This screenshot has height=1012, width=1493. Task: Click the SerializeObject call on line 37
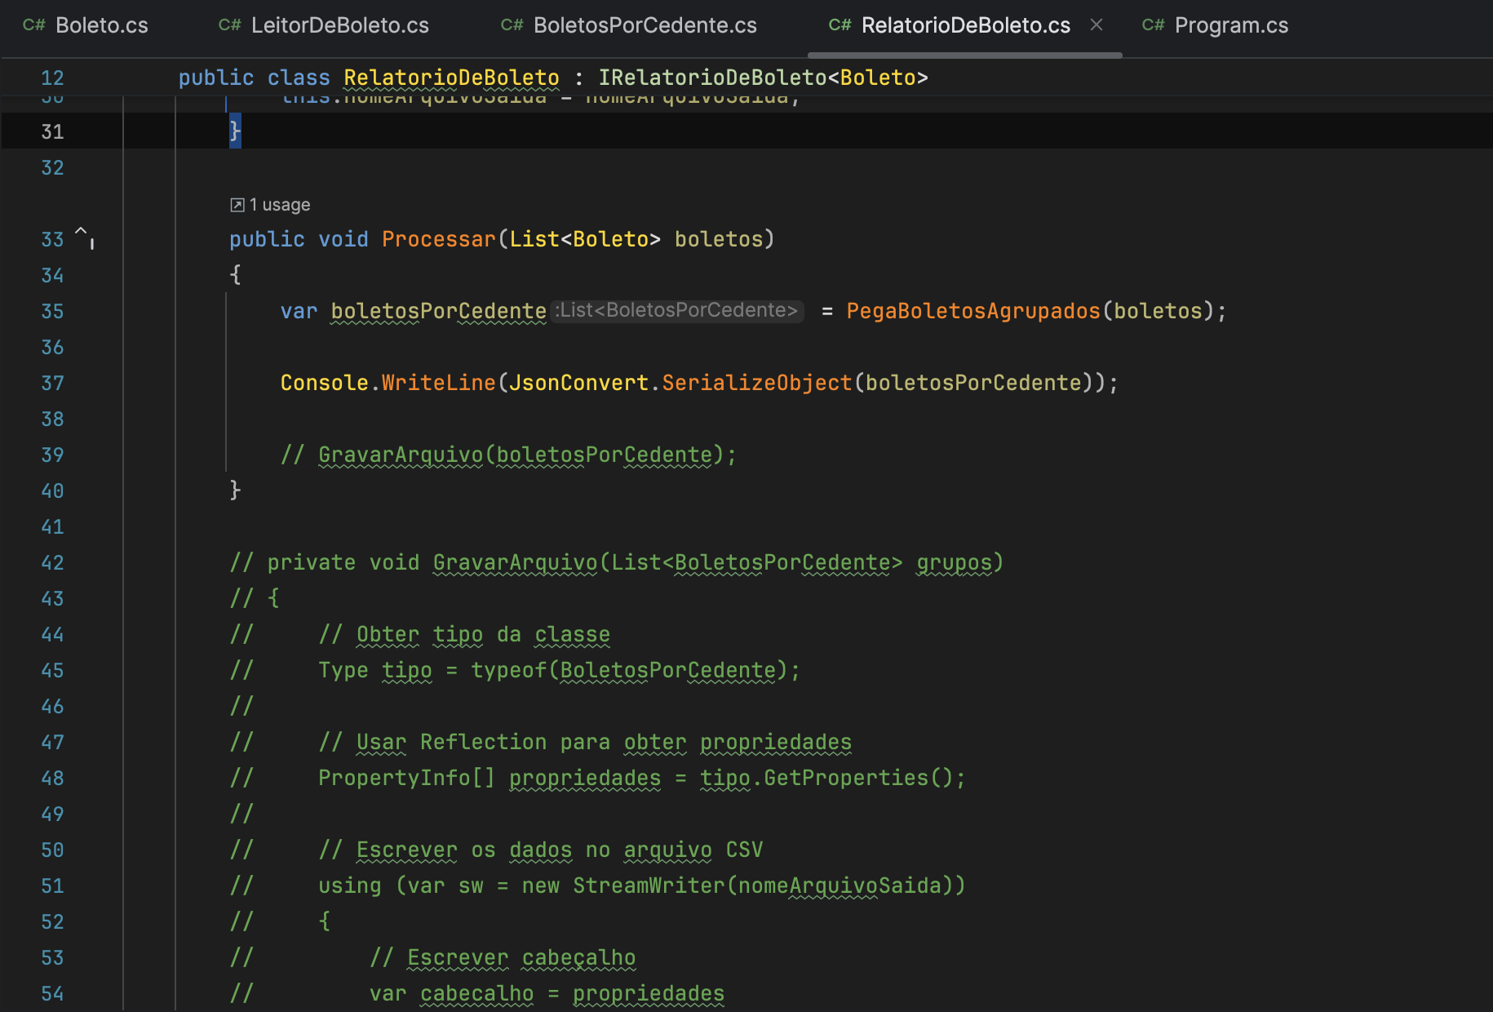tap(757, 383)
